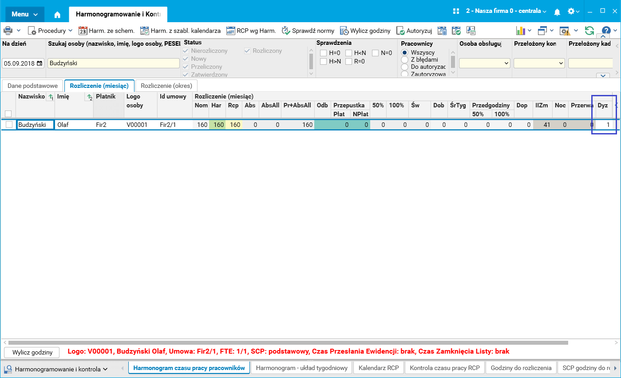This screenshot has height=378, width=621.
Task: Open Kontrola czasu pracy RCP tab
Action: click(445, 368)
